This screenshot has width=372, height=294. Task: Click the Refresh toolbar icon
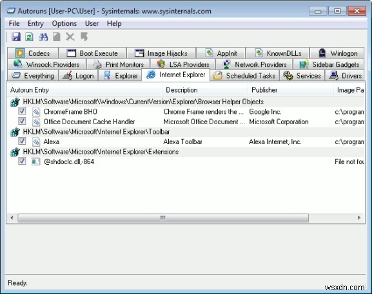point(29,37)
